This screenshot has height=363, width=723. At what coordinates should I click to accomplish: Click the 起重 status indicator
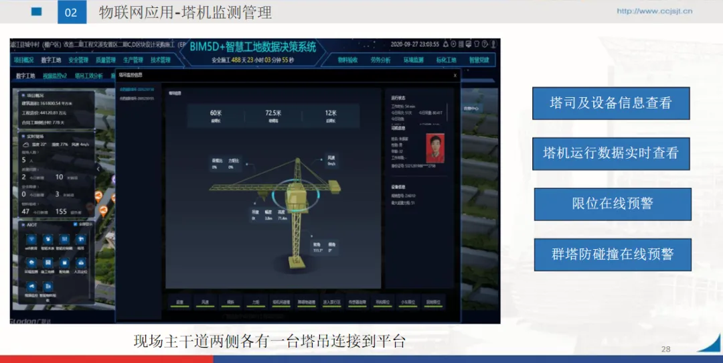point(180,303)
